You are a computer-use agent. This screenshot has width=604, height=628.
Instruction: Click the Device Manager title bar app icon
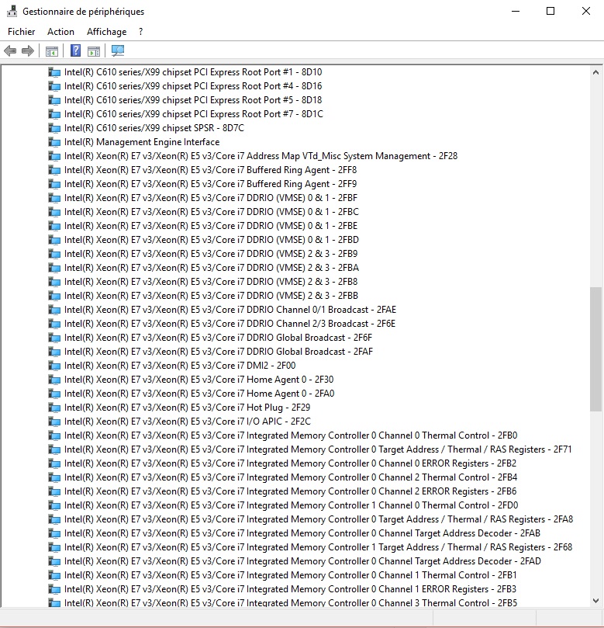click(x=12, y=11)
